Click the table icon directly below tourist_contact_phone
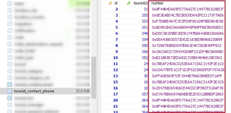 coord(9,97)
